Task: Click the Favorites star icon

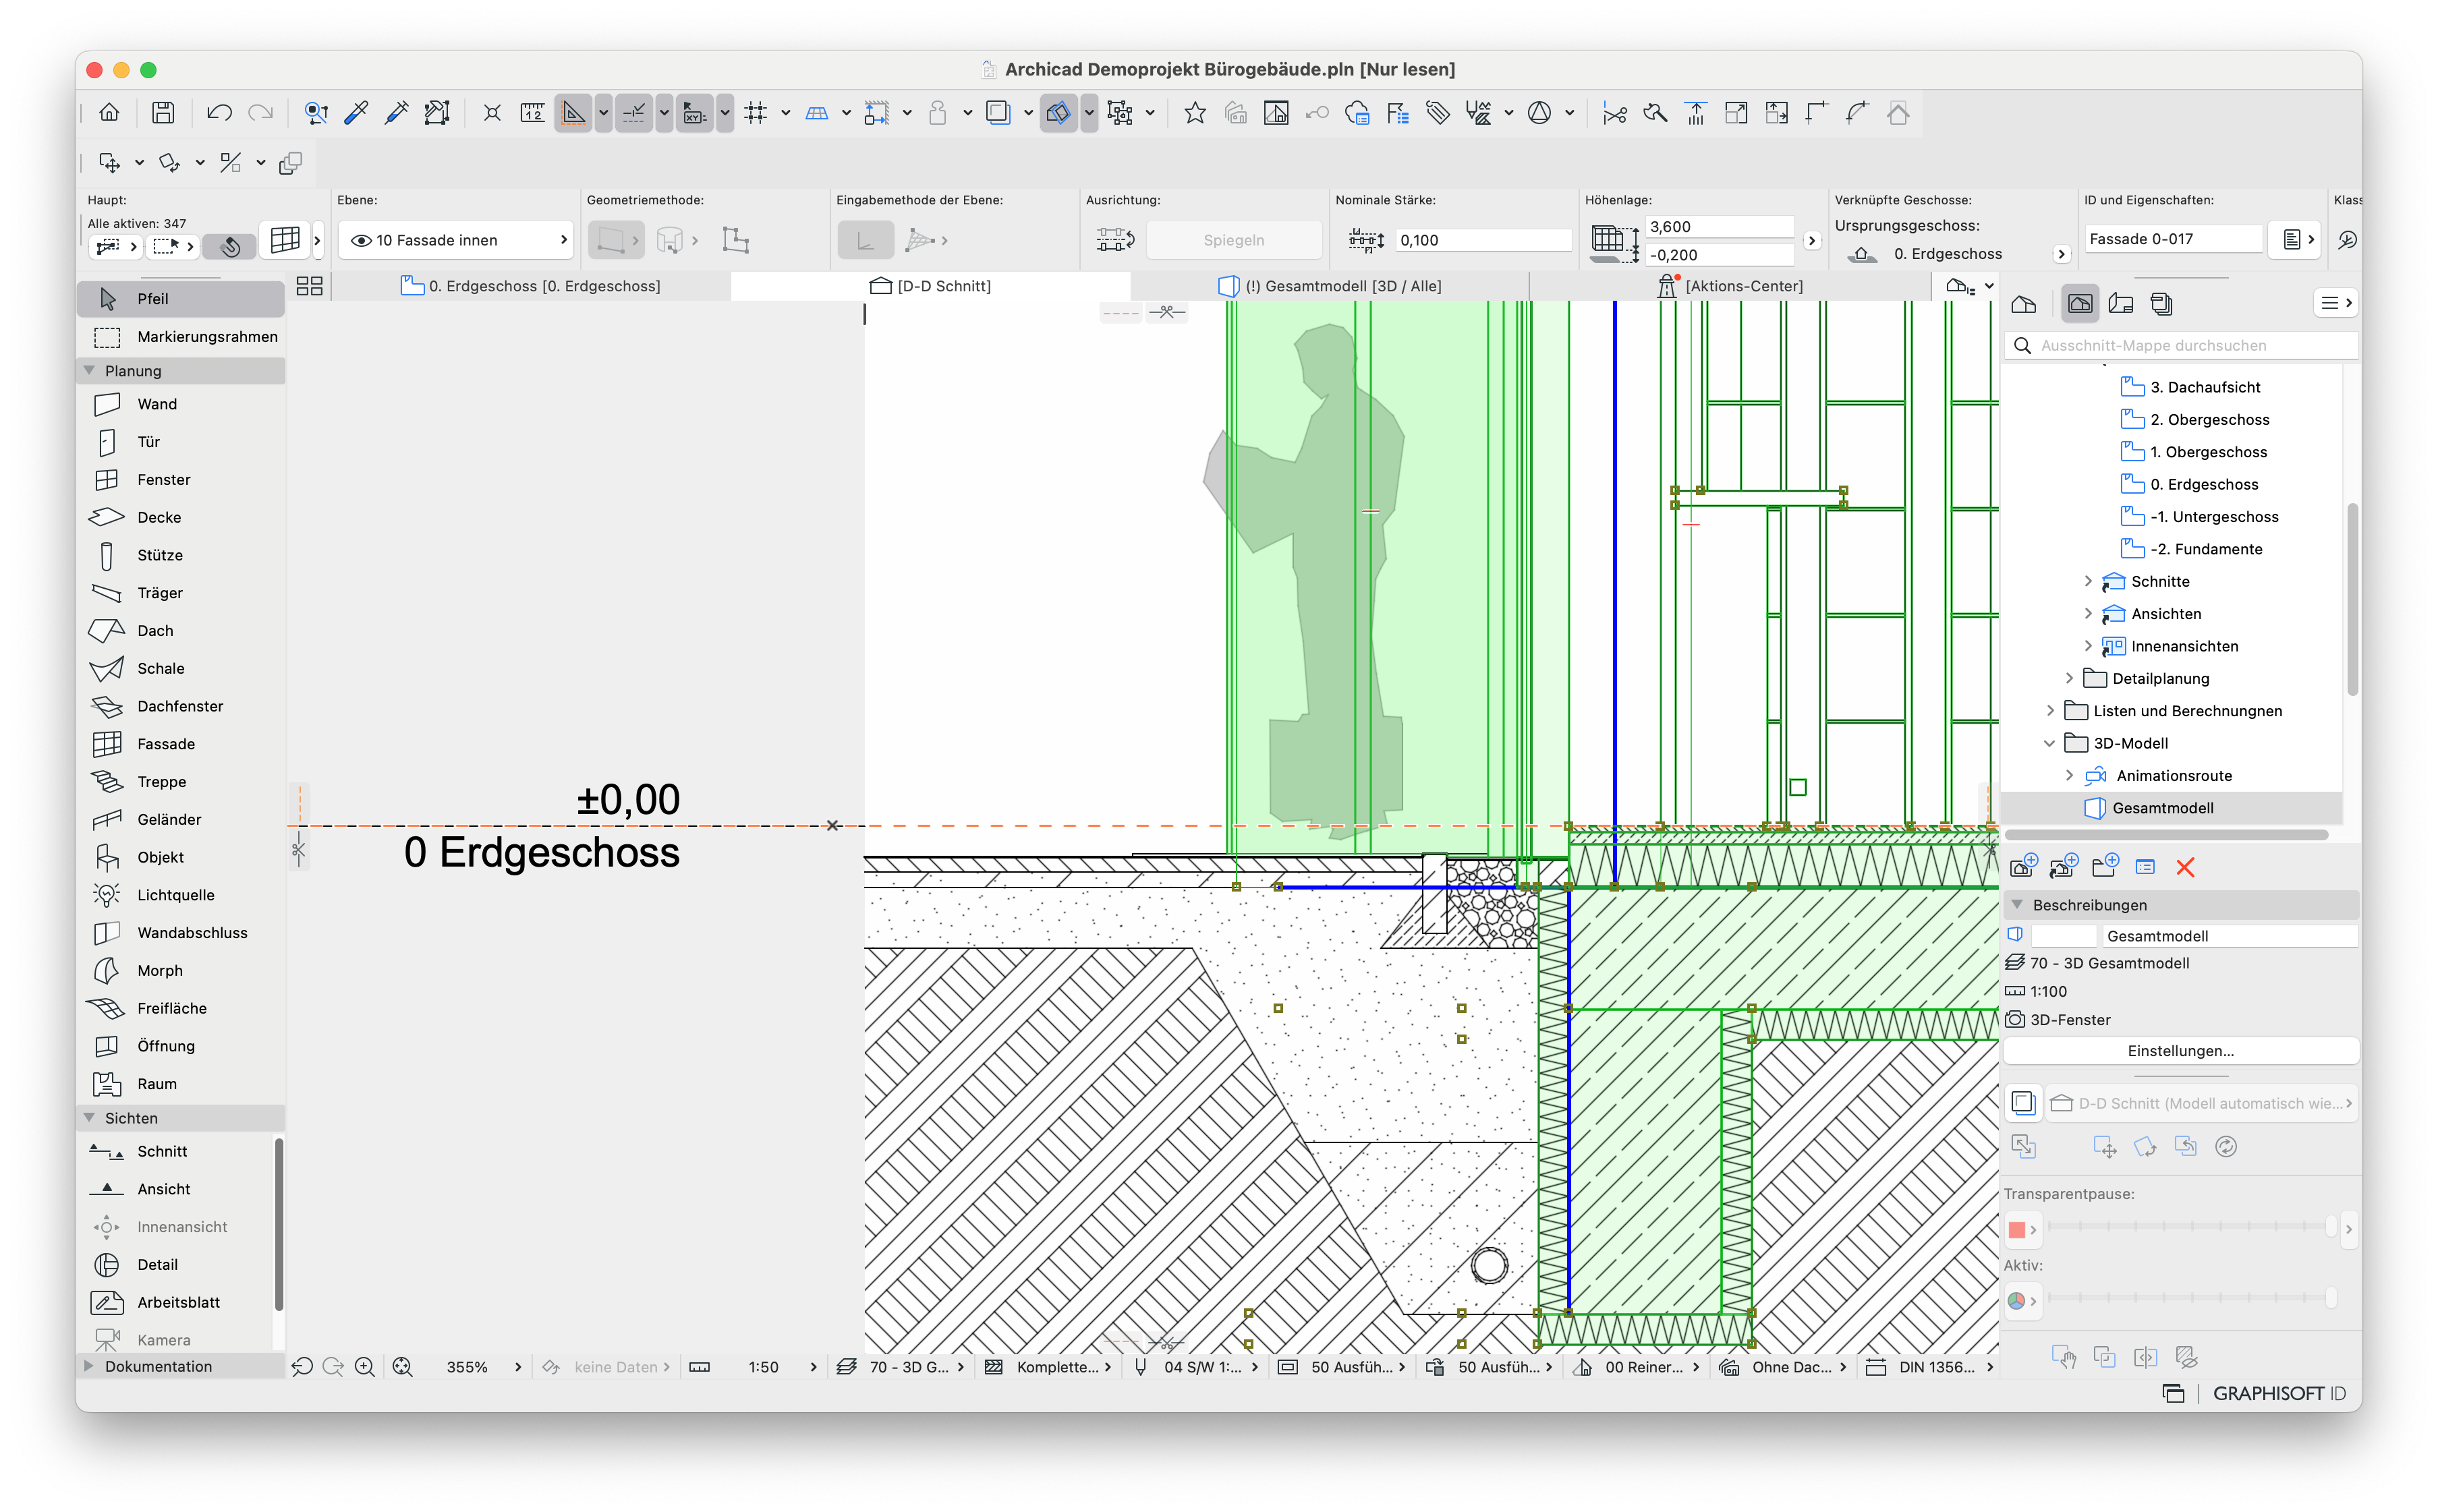Action: click(1195, 113)
